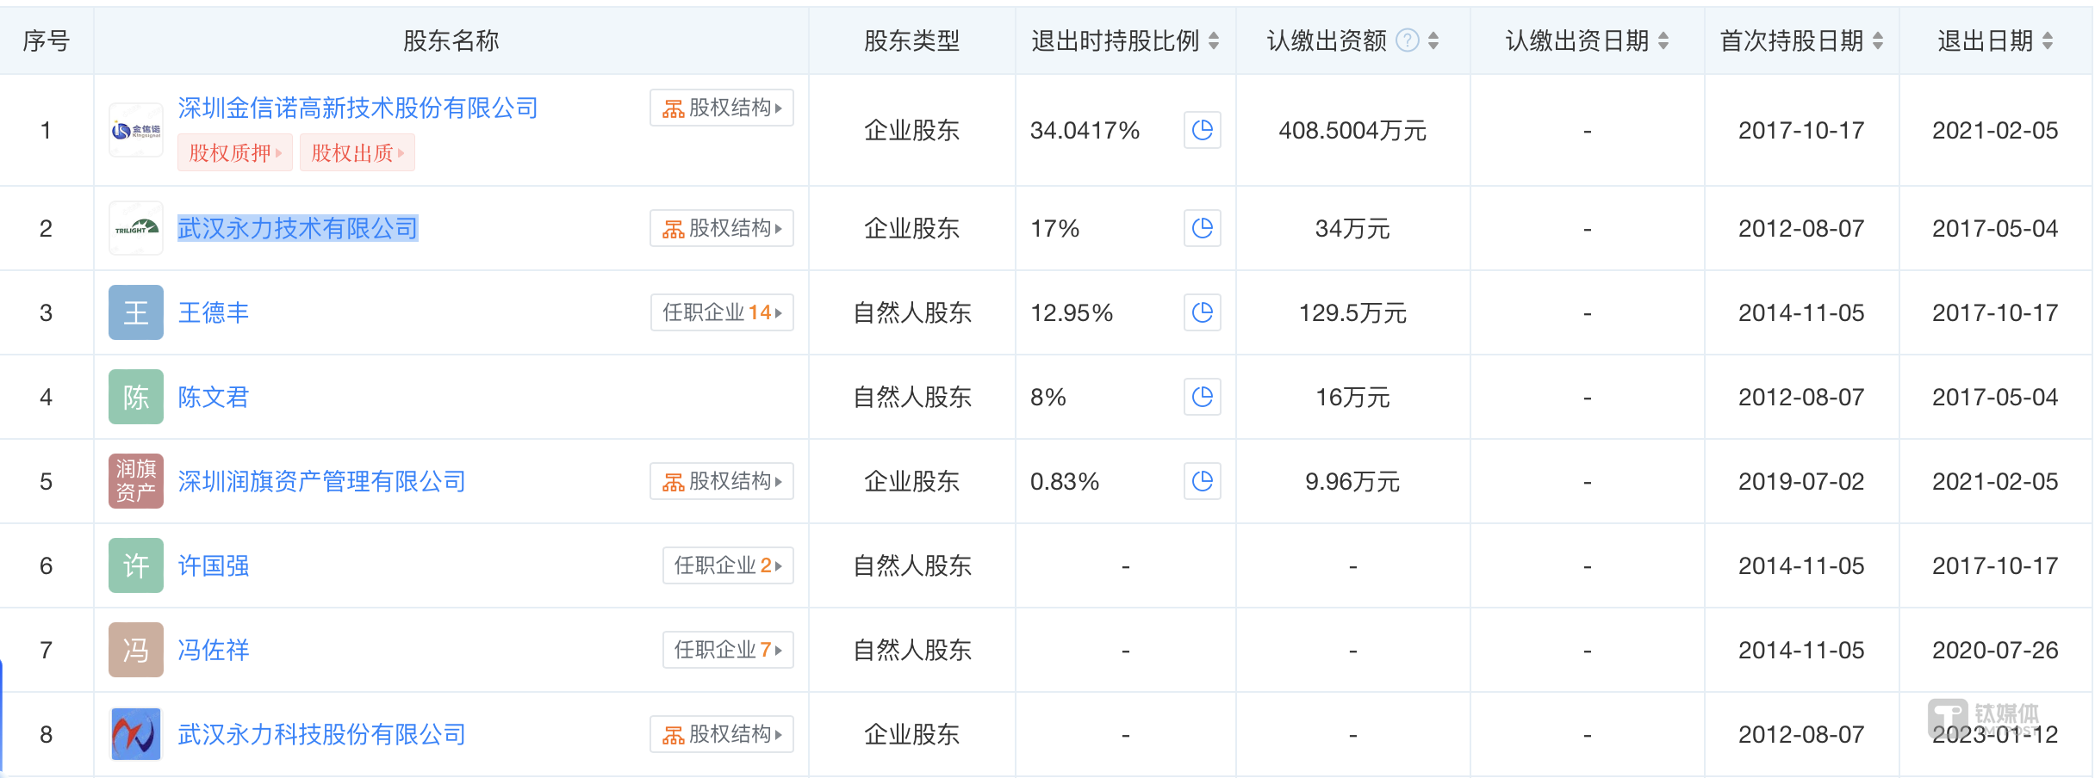The height and width of the screenshot is (778, 2095).
Task: Expand 任职企业 14 for 王德丰
Action: tap(722, 312)
